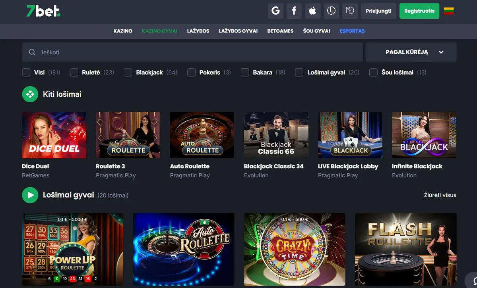Image resolution: width=477 pixels, height=288 pixels.
Task: Click the Žiūrėti visus link
Action: (x=440, y=195)
